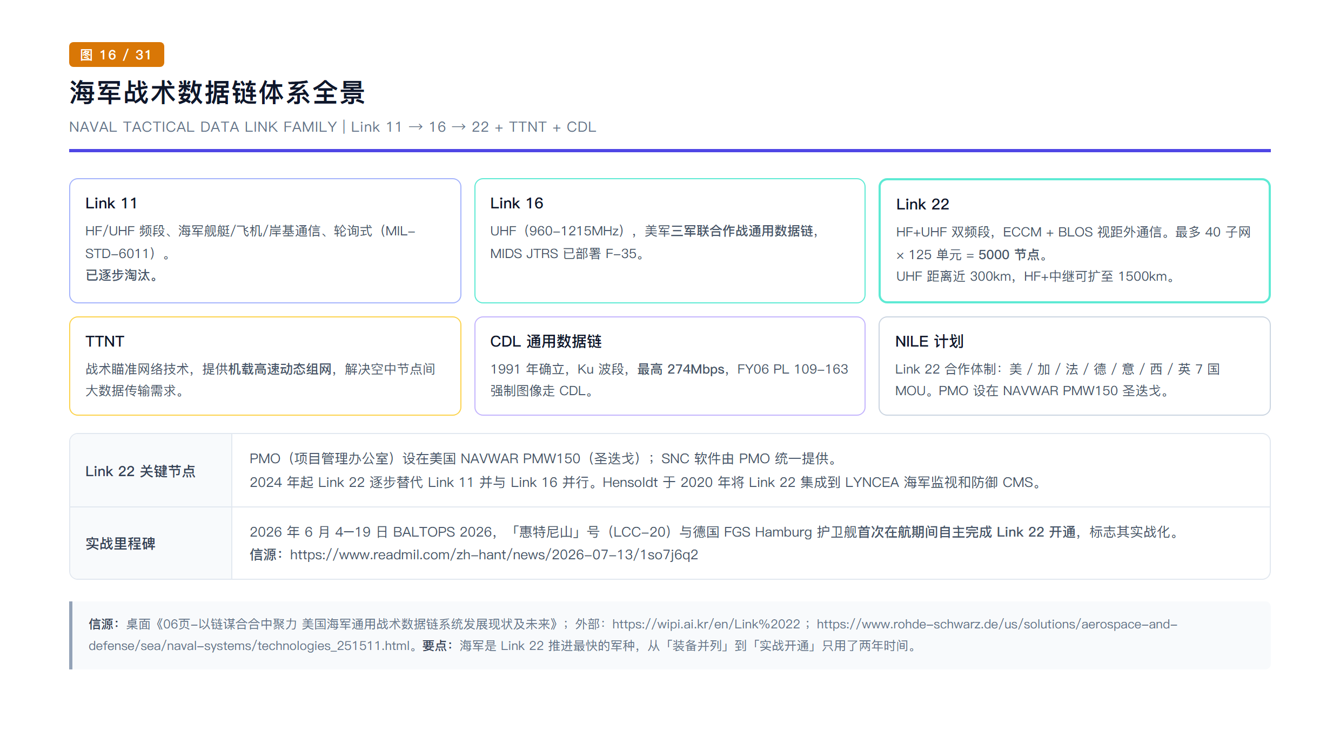1340x745 pixels.
Task: Open the wipi.ai.kr Link 22 link
Action: click(706, 624)
